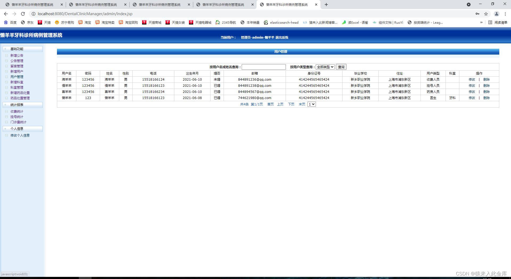Open 组件文档 | RuoYi bookmark
Image resolution: width=511 pixels, height=279 pixels.
click(388, 22)
